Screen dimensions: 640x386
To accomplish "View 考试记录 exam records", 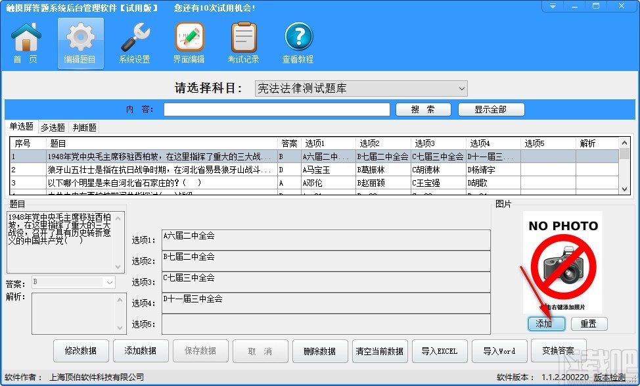I will tap(243, 41).
